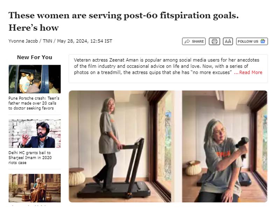
Task: Click the treadmill photo of Zeenat Aman
Action: 120,146
